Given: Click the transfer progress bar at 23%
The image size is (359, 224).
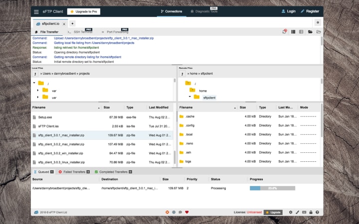Looking at the screenshot, I should coord(272,188).
